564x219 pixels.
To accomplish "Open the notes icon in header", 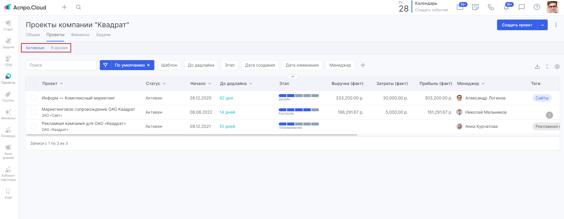I will (475, 7).
